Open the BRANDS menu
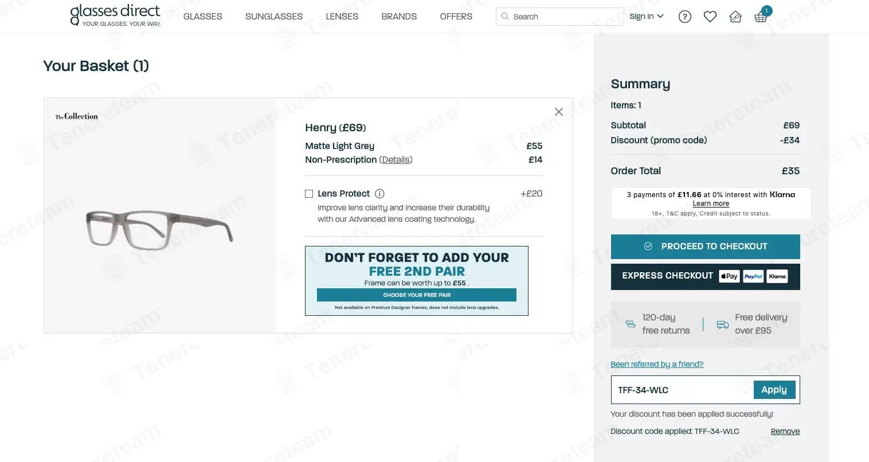 click(399, 17)
